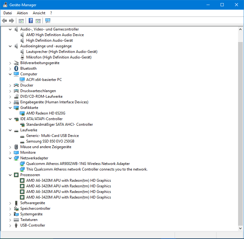Click the Monitore category icon
Image resolution: width=244 pixels, height=239 pixels.
tap(16, 152)
